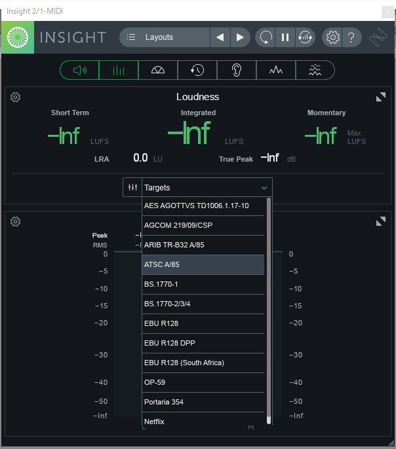Choose BS.1770-2/3/4 target
Viewport: 396px width, 449px height.
203,304
